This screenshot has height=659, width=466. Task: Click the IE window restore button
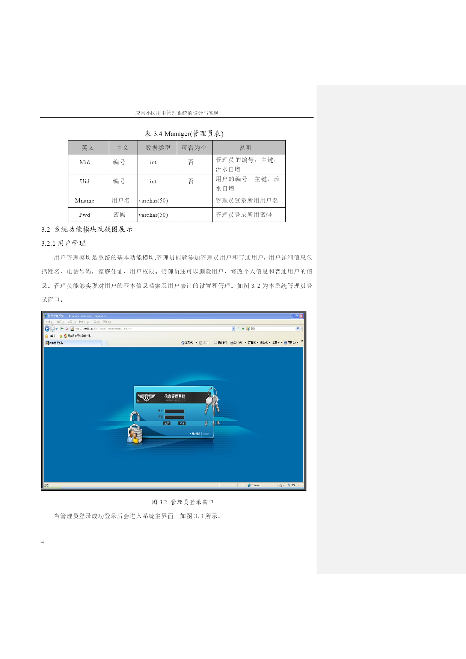pos(297,316)
